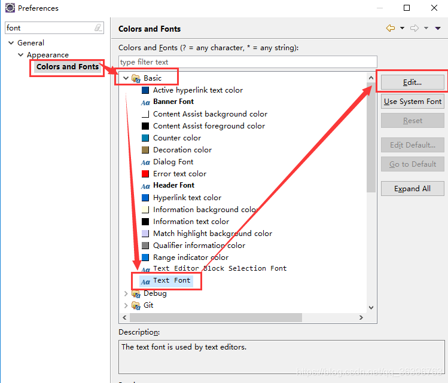
Task: Collapse the Appearance tree node
Action: (20, 54)
